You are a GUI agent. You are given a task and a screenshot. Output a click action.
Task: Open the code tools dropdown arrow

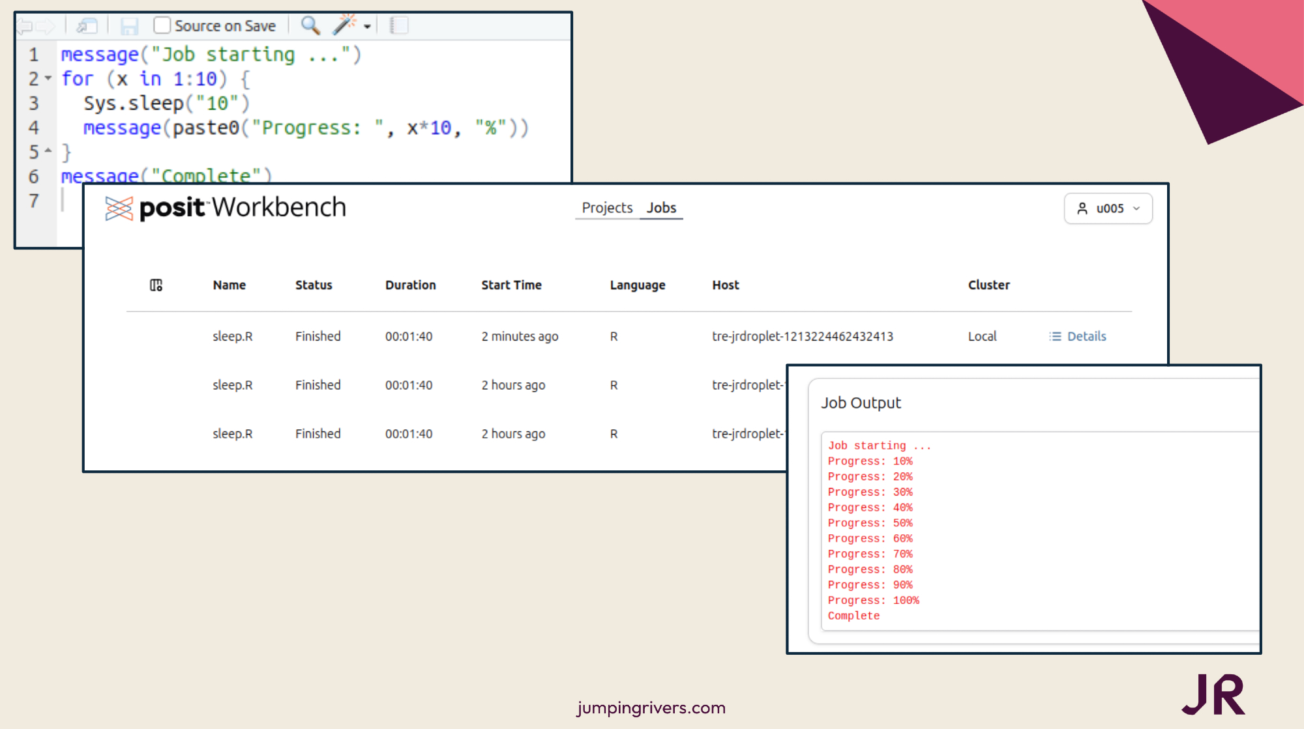[368, 27]
